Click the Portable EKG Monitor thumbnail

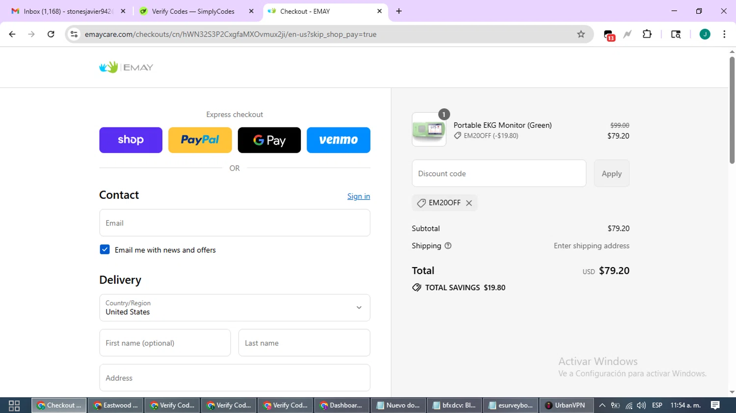click(429, 129)
